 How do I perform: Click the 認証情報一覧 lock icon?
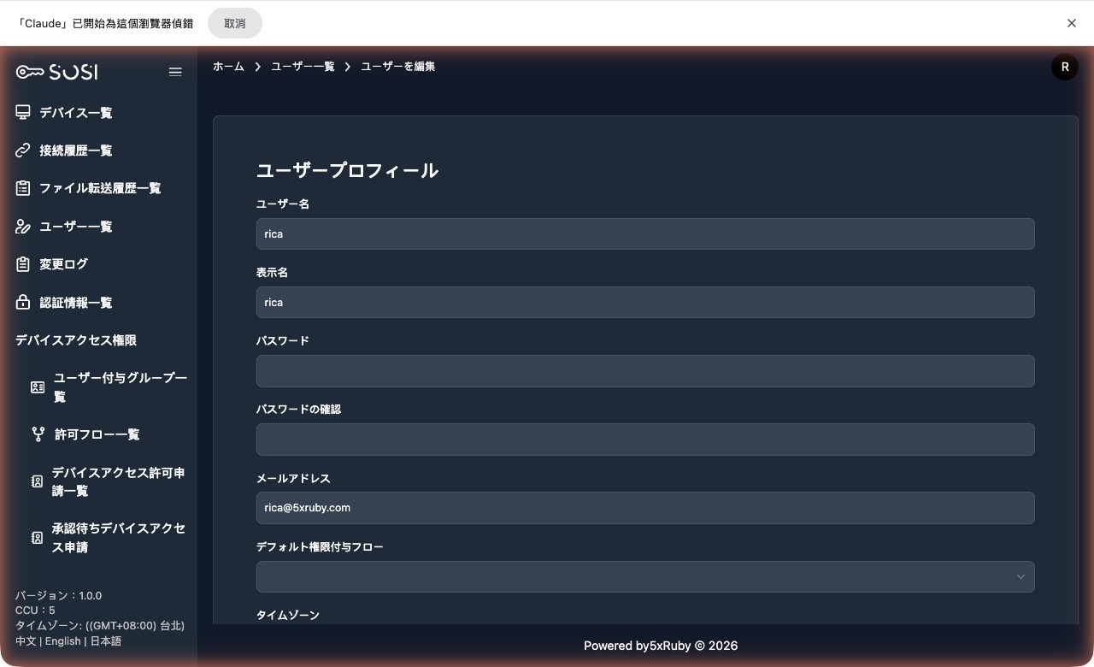click(22, 302)
